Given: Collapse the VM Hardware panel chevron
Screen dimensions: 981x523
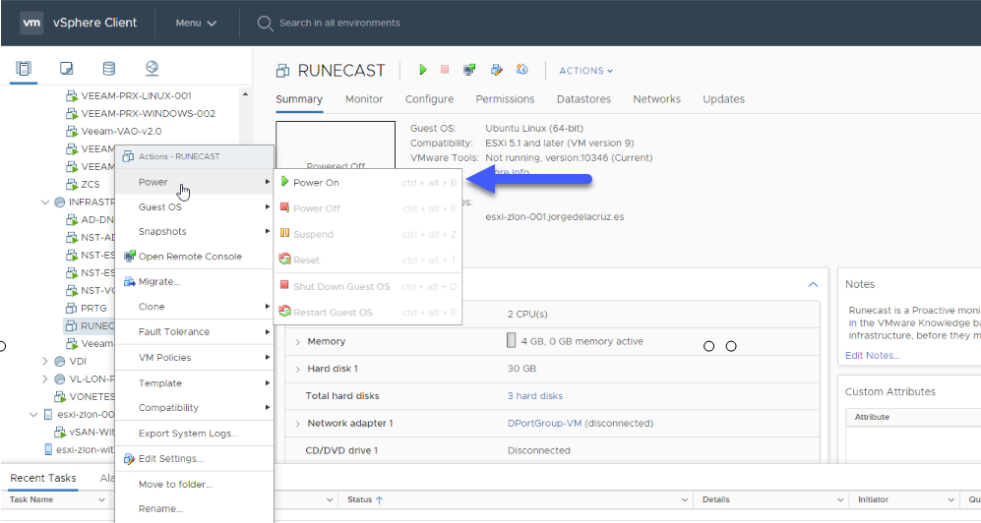Looking at the screenshot, I should pos(813,284).
